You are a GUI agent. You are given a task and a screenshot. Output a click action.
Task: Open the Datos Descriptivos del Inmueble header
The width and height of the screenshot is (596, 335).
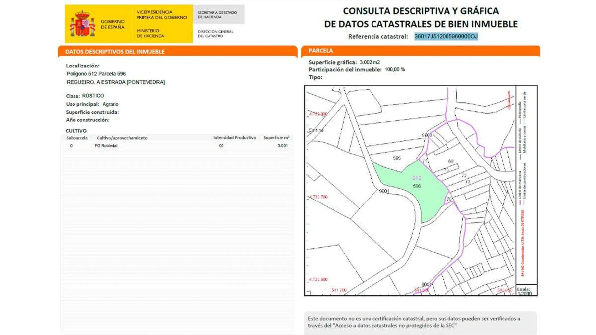point(115,51)
